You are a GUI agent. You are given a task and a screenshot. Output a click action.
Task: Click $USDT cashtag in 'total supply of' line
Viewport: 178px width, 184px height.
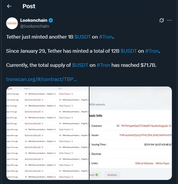tap(80, 65)
